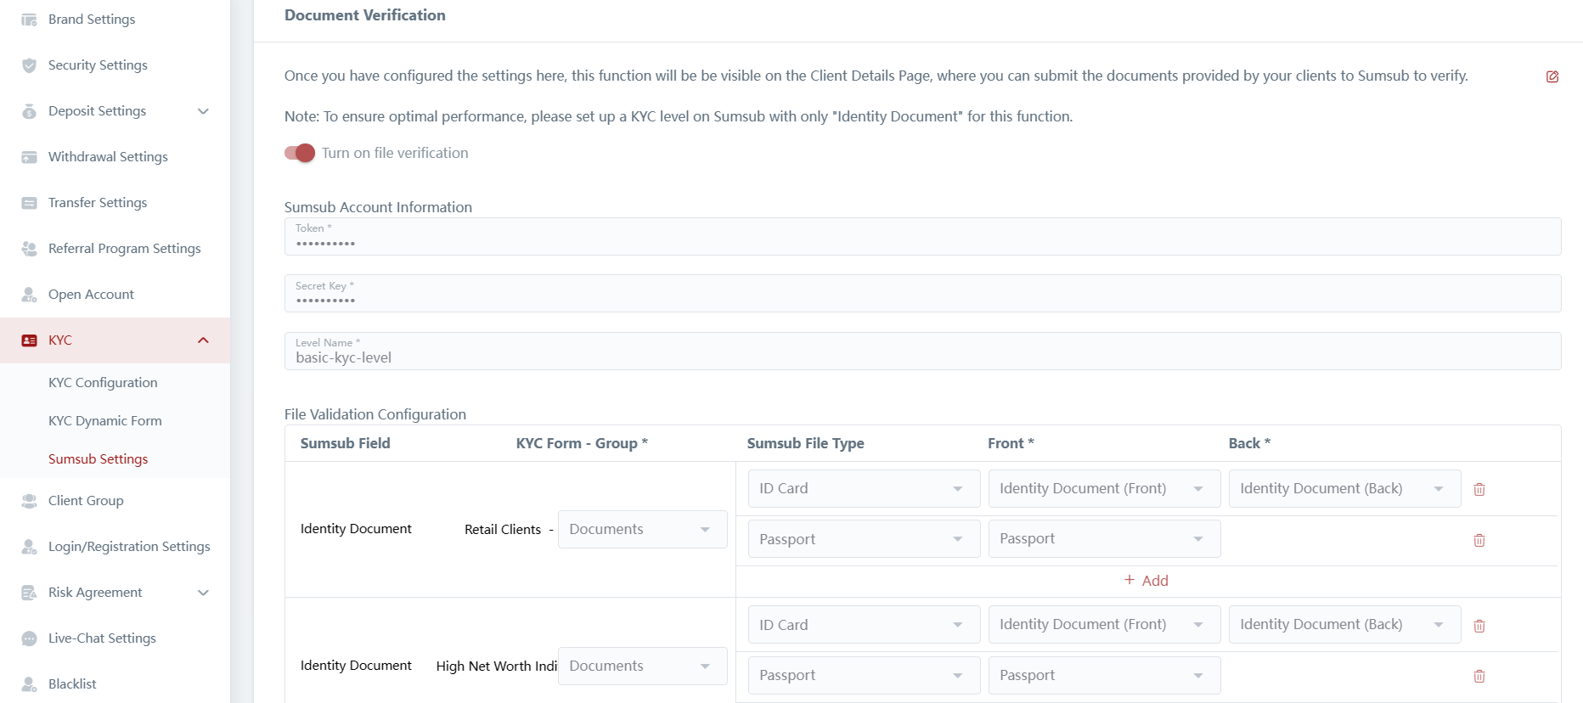The image size is (1583, 703).
Task: Collapse the KYC menu section
Action: tap(203, 340)
